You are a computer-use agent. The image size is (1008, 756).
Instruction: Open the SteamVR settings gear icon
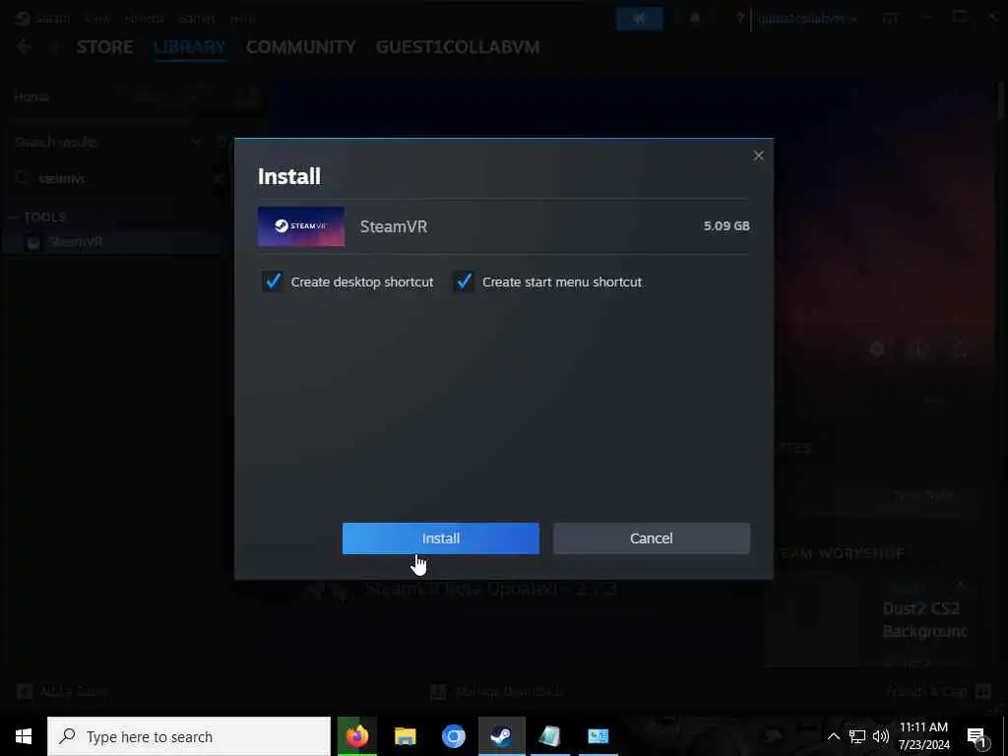coord(877,349)
